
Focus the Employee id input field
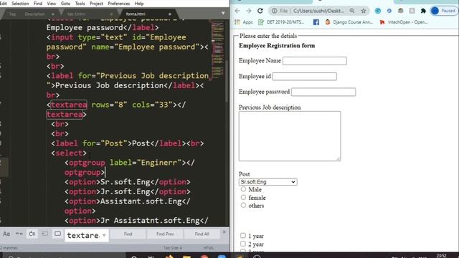[304, 77]
